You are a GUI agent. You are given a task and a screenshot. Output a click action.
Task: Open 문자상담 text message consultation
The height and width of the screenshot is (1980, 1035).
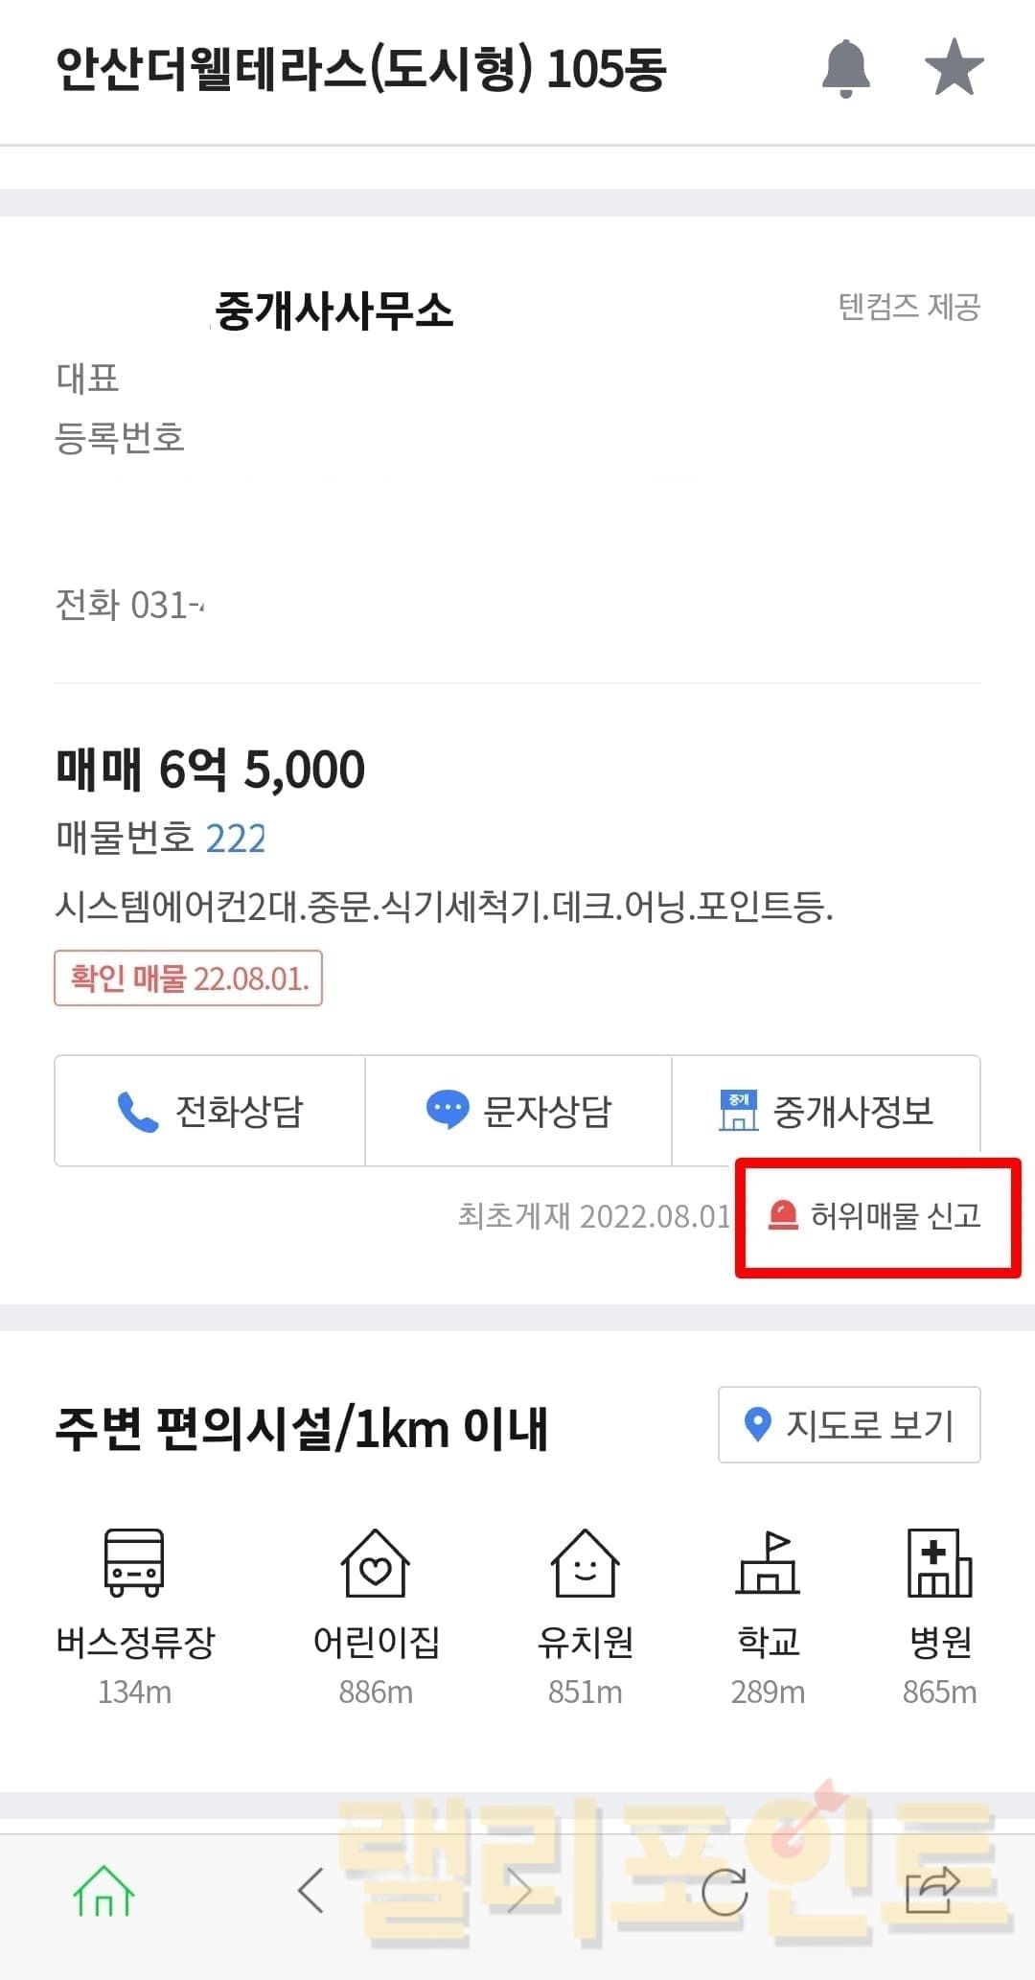coord(518,1111)
